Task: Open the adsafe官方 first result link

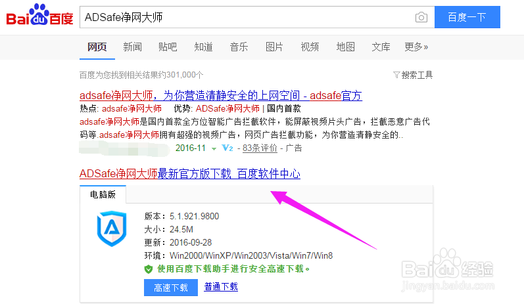Action: pos(220,96)
